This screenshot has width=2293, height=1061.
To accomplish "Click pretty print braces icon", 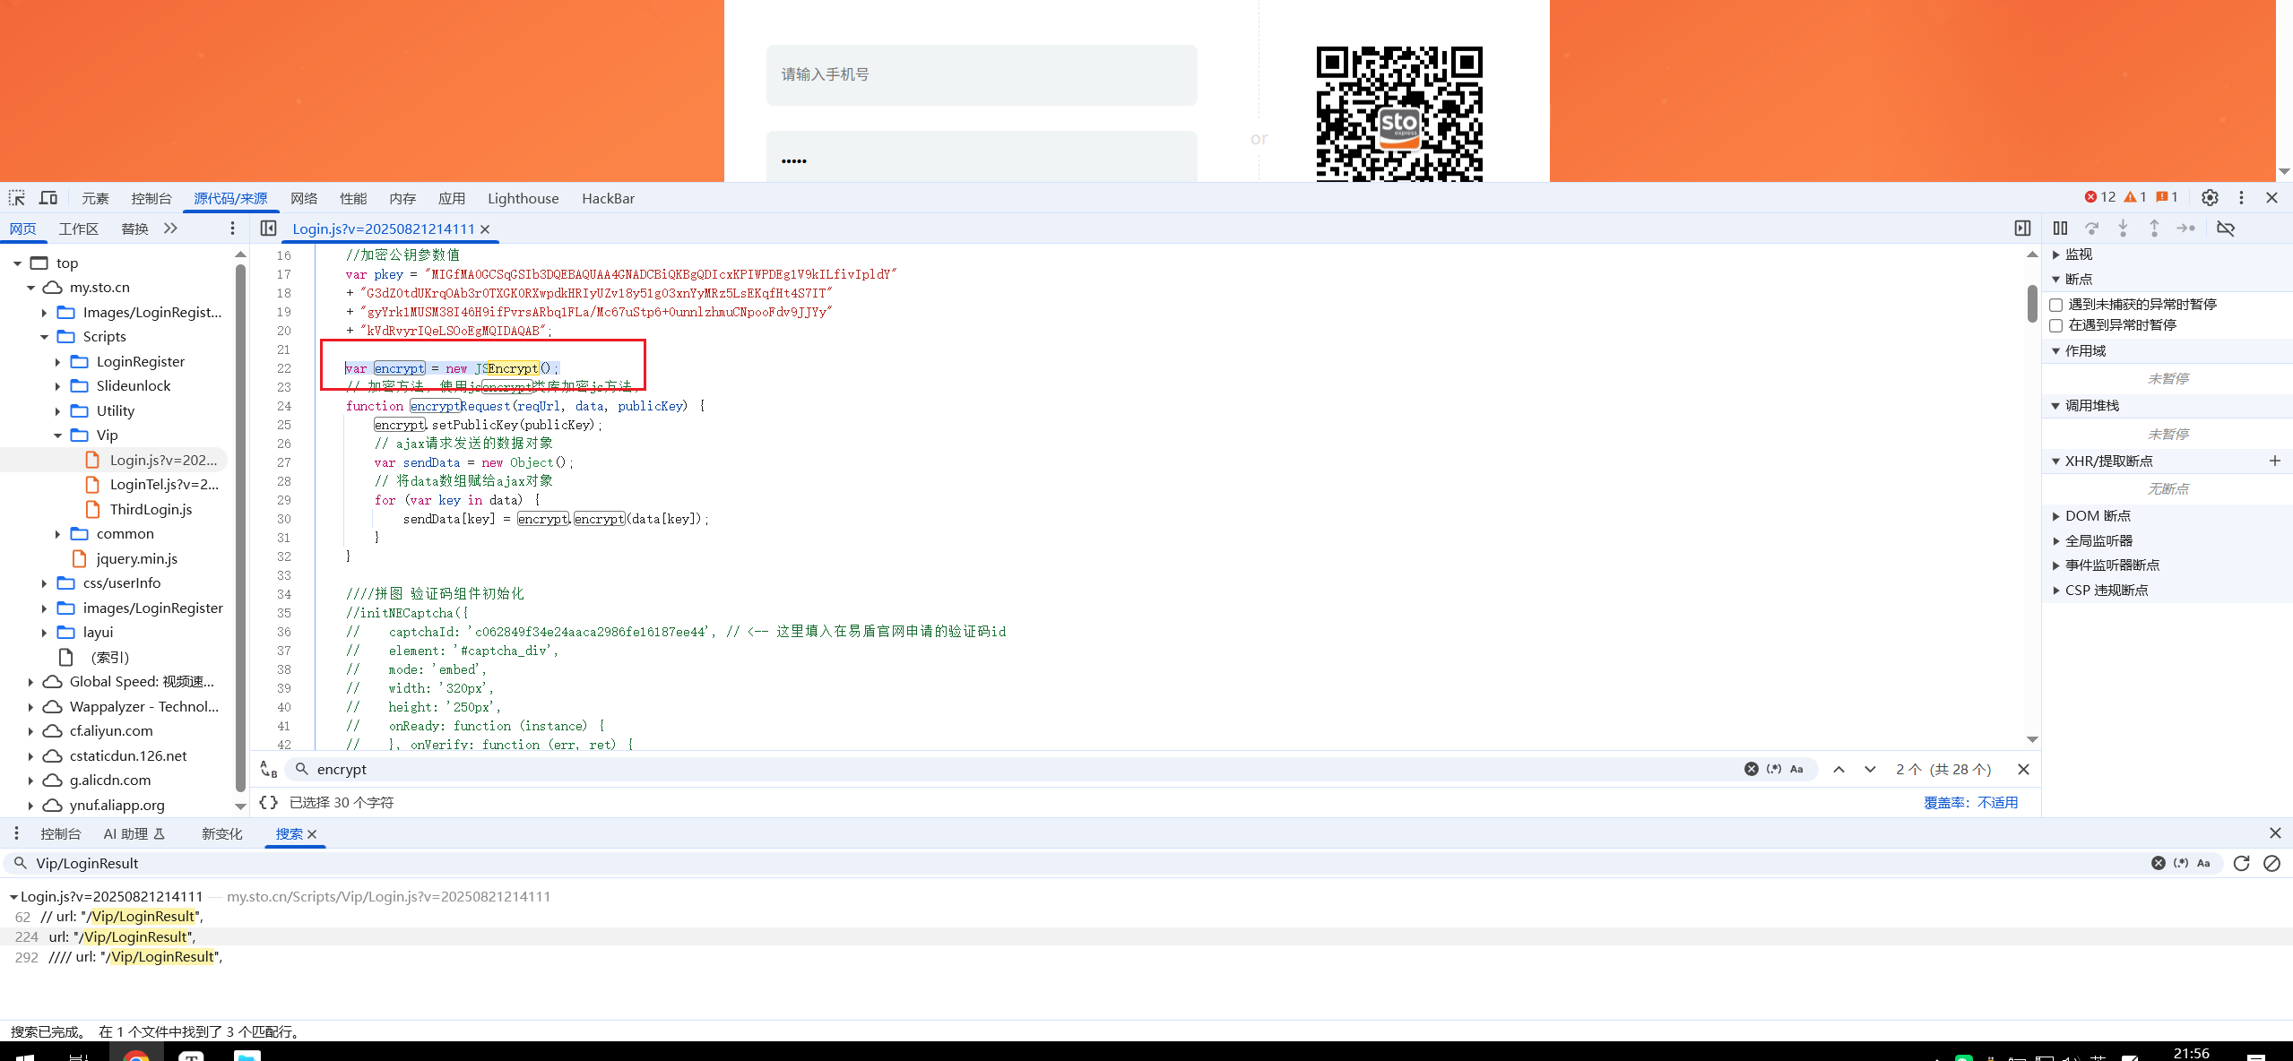I will tap(268, 802).
